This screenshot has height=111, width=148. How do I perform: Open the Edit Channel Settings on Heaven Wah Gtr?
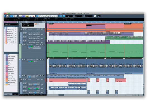(27, 61)
